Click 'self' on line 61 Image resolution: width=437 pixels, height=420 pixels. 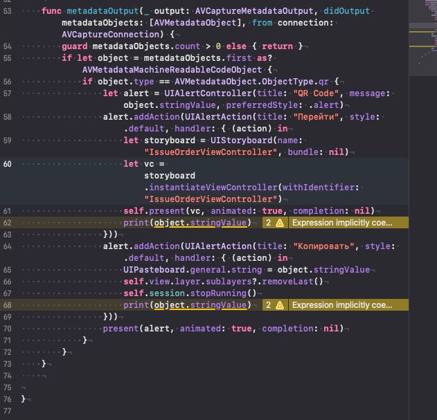coord(134,211)
